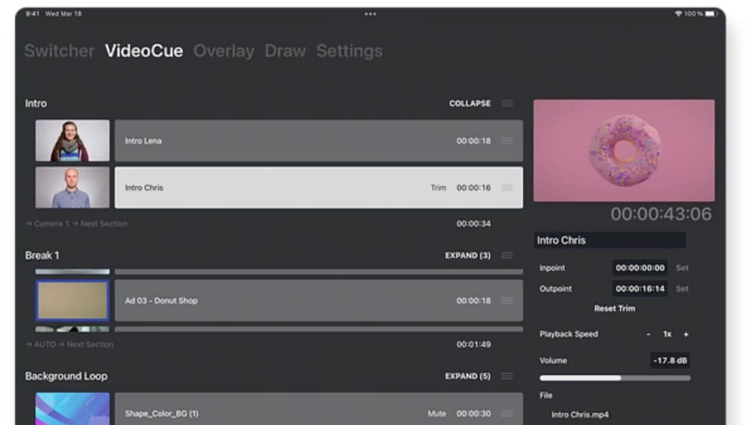
Task: Switch to the Switcher tab
Action: 59,51
